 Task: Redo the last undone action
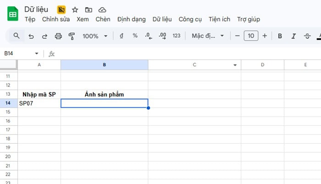(44, 36)
